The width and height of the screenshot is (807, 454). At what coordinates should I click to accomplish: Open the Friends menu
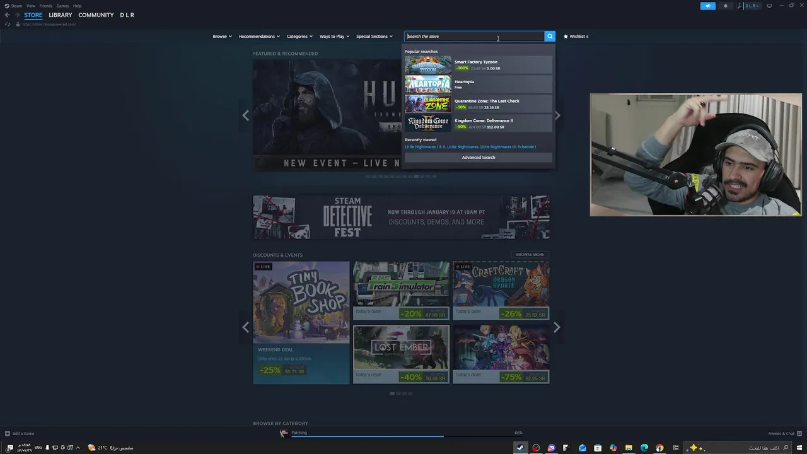coord(45,6)
